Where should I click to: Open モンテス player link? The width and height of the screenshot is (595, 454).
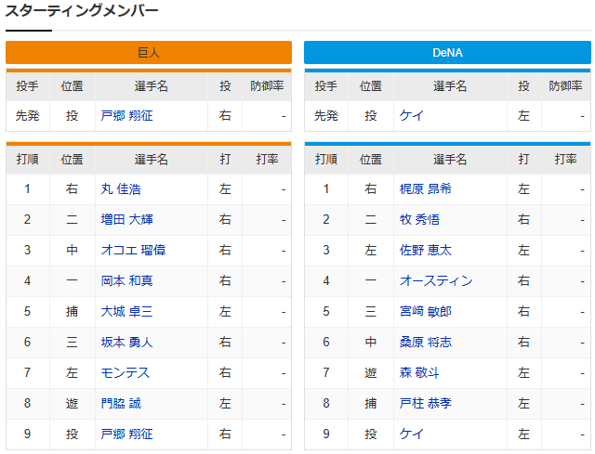126,373
